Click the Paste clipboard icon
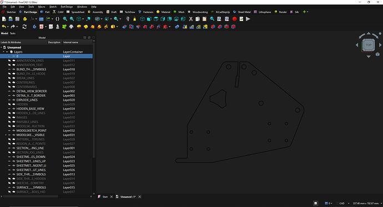 [204, 19]
